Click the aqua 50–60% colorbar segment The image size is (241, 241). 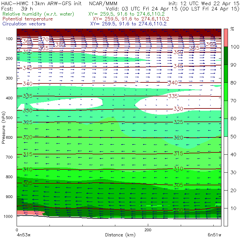(x=226, y=128)
